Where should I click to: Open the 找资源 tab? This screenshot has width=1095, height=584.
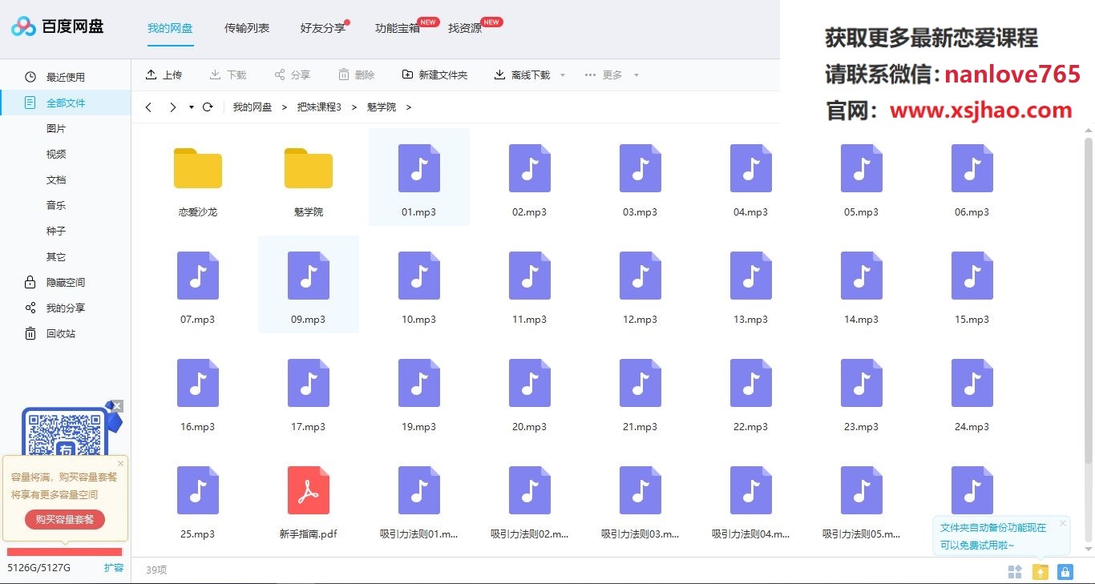pyautogui.click(x=465, y=28)
